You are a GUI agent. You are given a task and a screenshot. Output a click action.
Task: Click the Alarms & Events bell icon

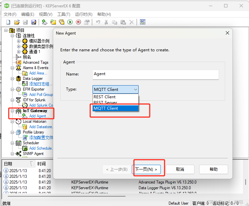coord(19,68)
